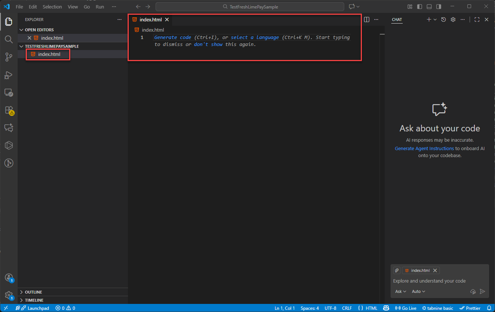Select the index.html editor tab
Screen dimensions: 495x312
coord(150,19)
